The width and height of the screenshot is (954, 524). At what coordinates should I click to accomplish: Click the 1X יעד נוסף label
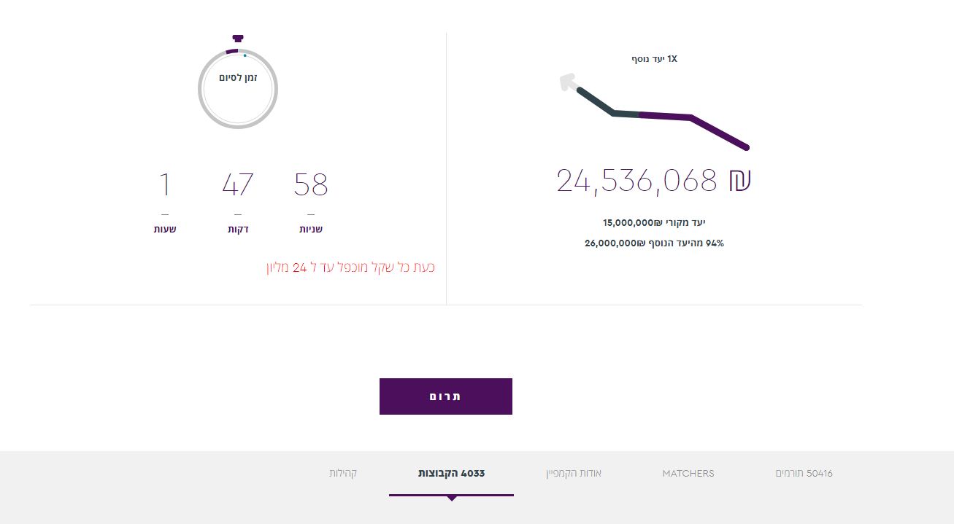coord(654,59)
